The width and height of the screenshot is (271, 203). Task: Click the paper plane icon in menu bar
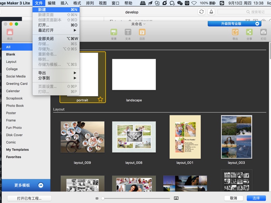point(150,3)
